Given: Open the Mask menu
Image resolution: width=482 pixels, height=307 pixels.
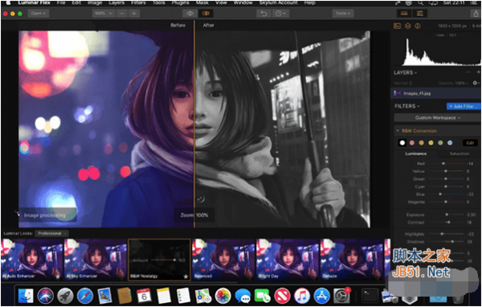Looking at the screenshot, I should coord(202,2).
